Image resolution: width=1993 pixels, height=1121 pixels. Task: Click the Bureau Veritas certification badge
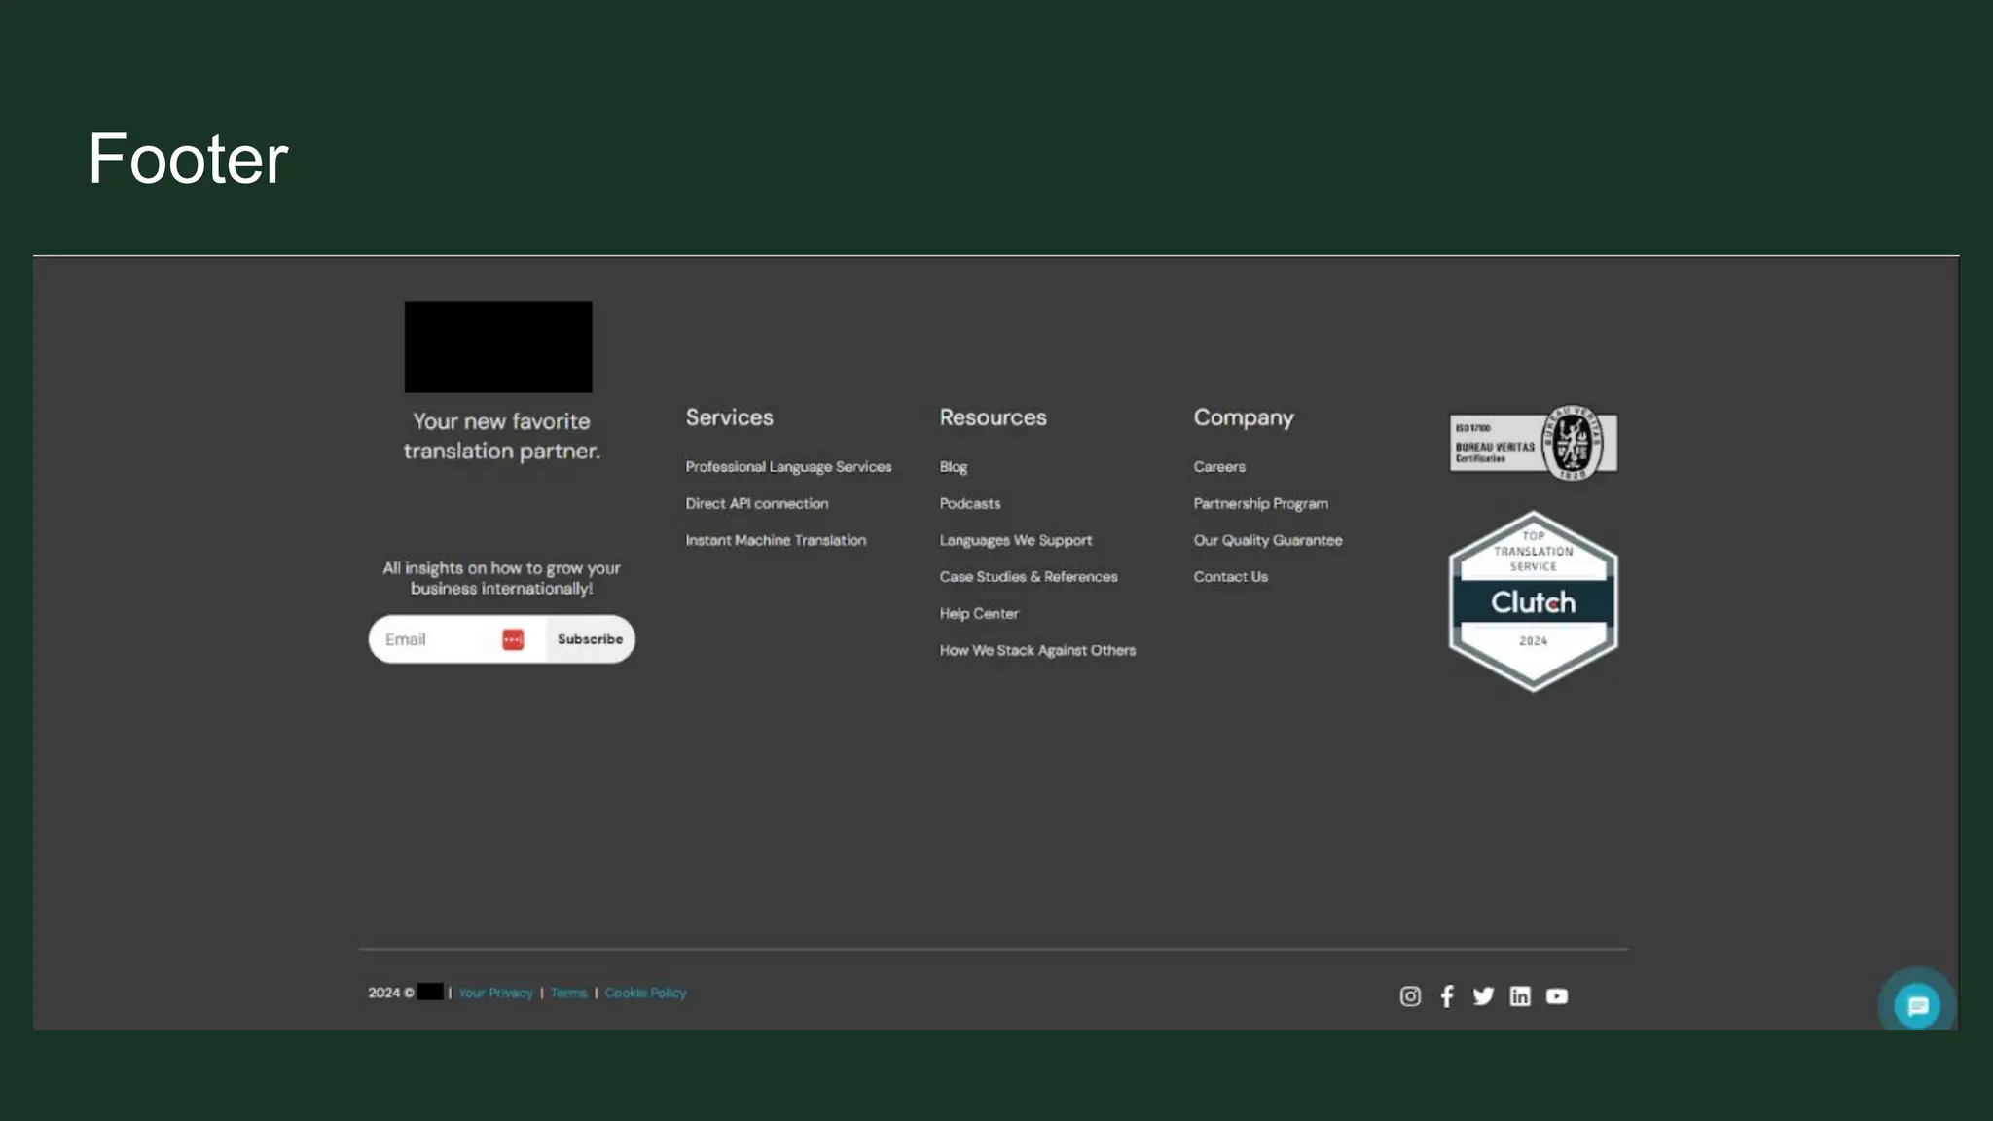(1533, 443)
